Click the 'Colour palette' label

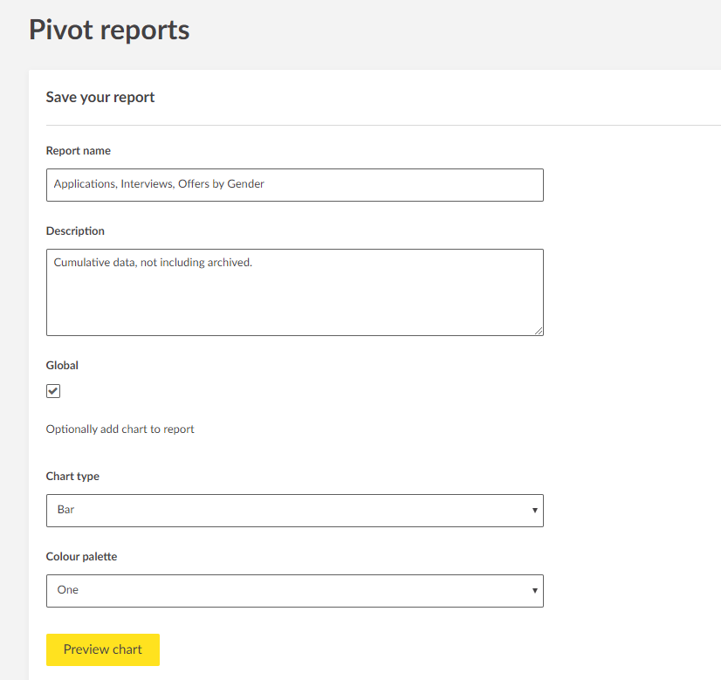click(x=81, y=557)
